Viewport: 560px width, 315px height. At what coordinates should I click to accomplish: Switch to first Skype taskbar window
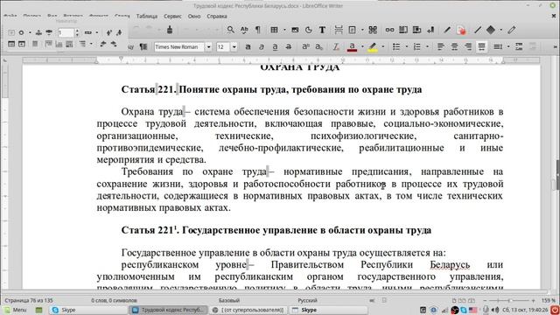pyautogui.click(x=87, y=310)
